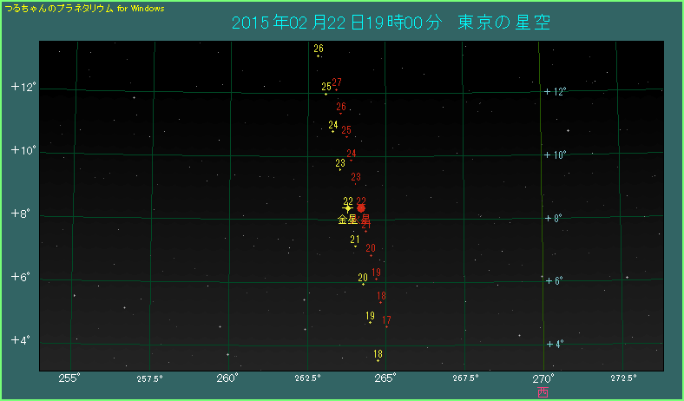Click the red Mars disc marker
The image size is (684, 401).
(x=361, y=208)
